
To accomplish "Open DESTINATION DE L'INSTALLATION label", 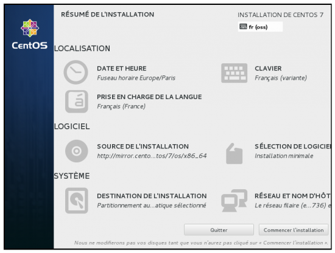I will (152, 196).
